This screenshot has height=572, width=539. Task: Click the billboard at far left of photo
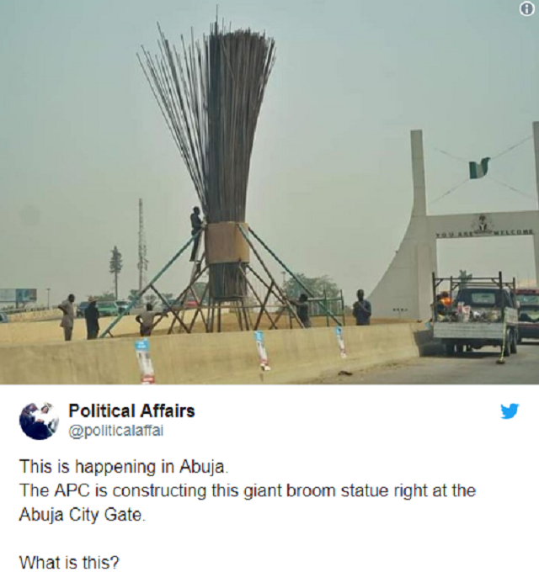point(19,295)
